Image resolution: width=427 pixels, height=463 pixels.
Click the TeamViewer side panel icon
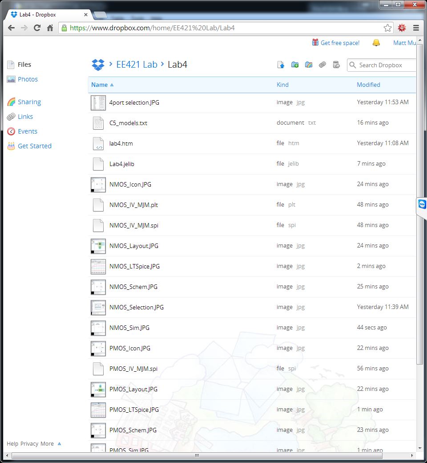(422, 204)
